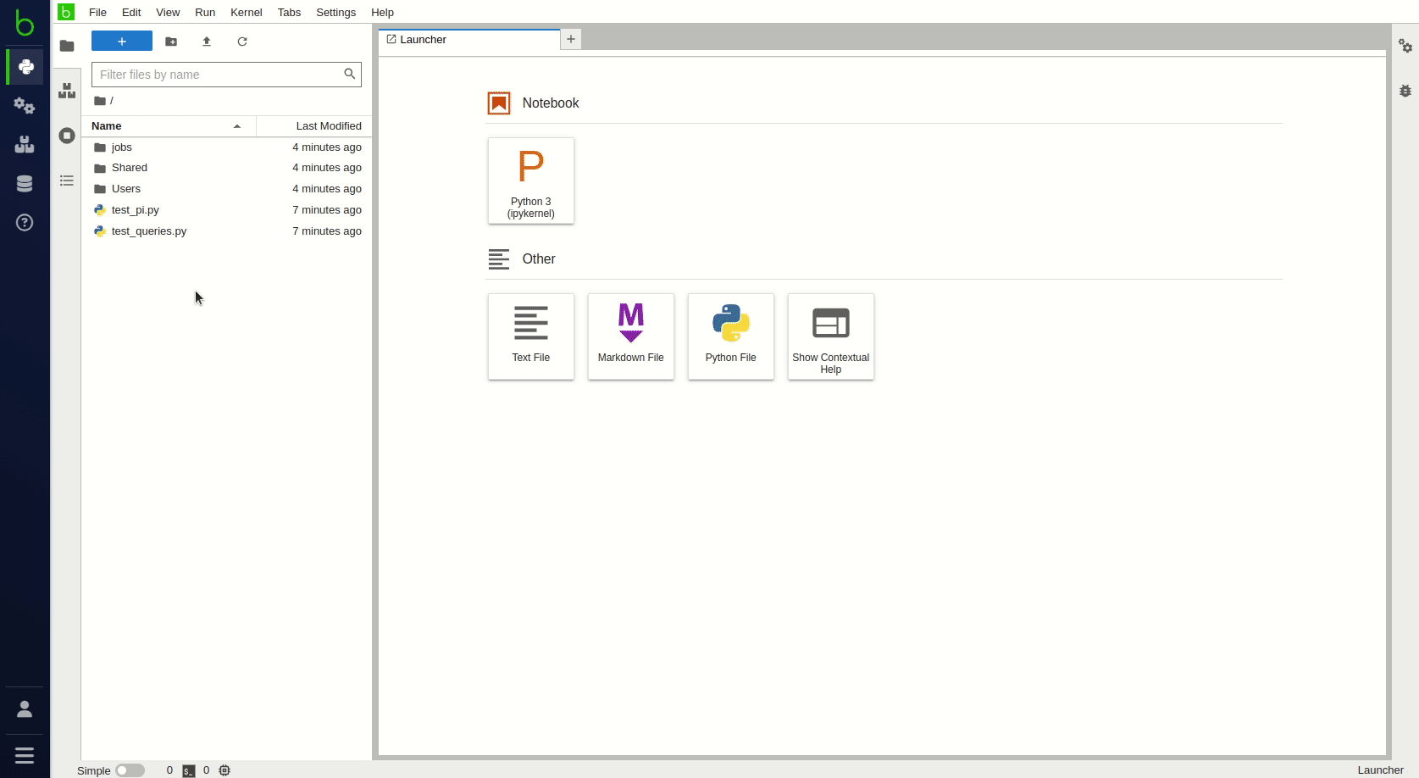Image resolution: width=1419 pixels, height=778 pixels.
Task: Click the Help question mark icon
Action: pos(25,223)
